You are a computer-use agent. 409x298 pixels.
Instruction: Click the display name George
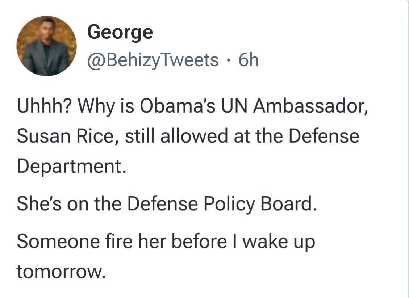click(x=120, y=33)
